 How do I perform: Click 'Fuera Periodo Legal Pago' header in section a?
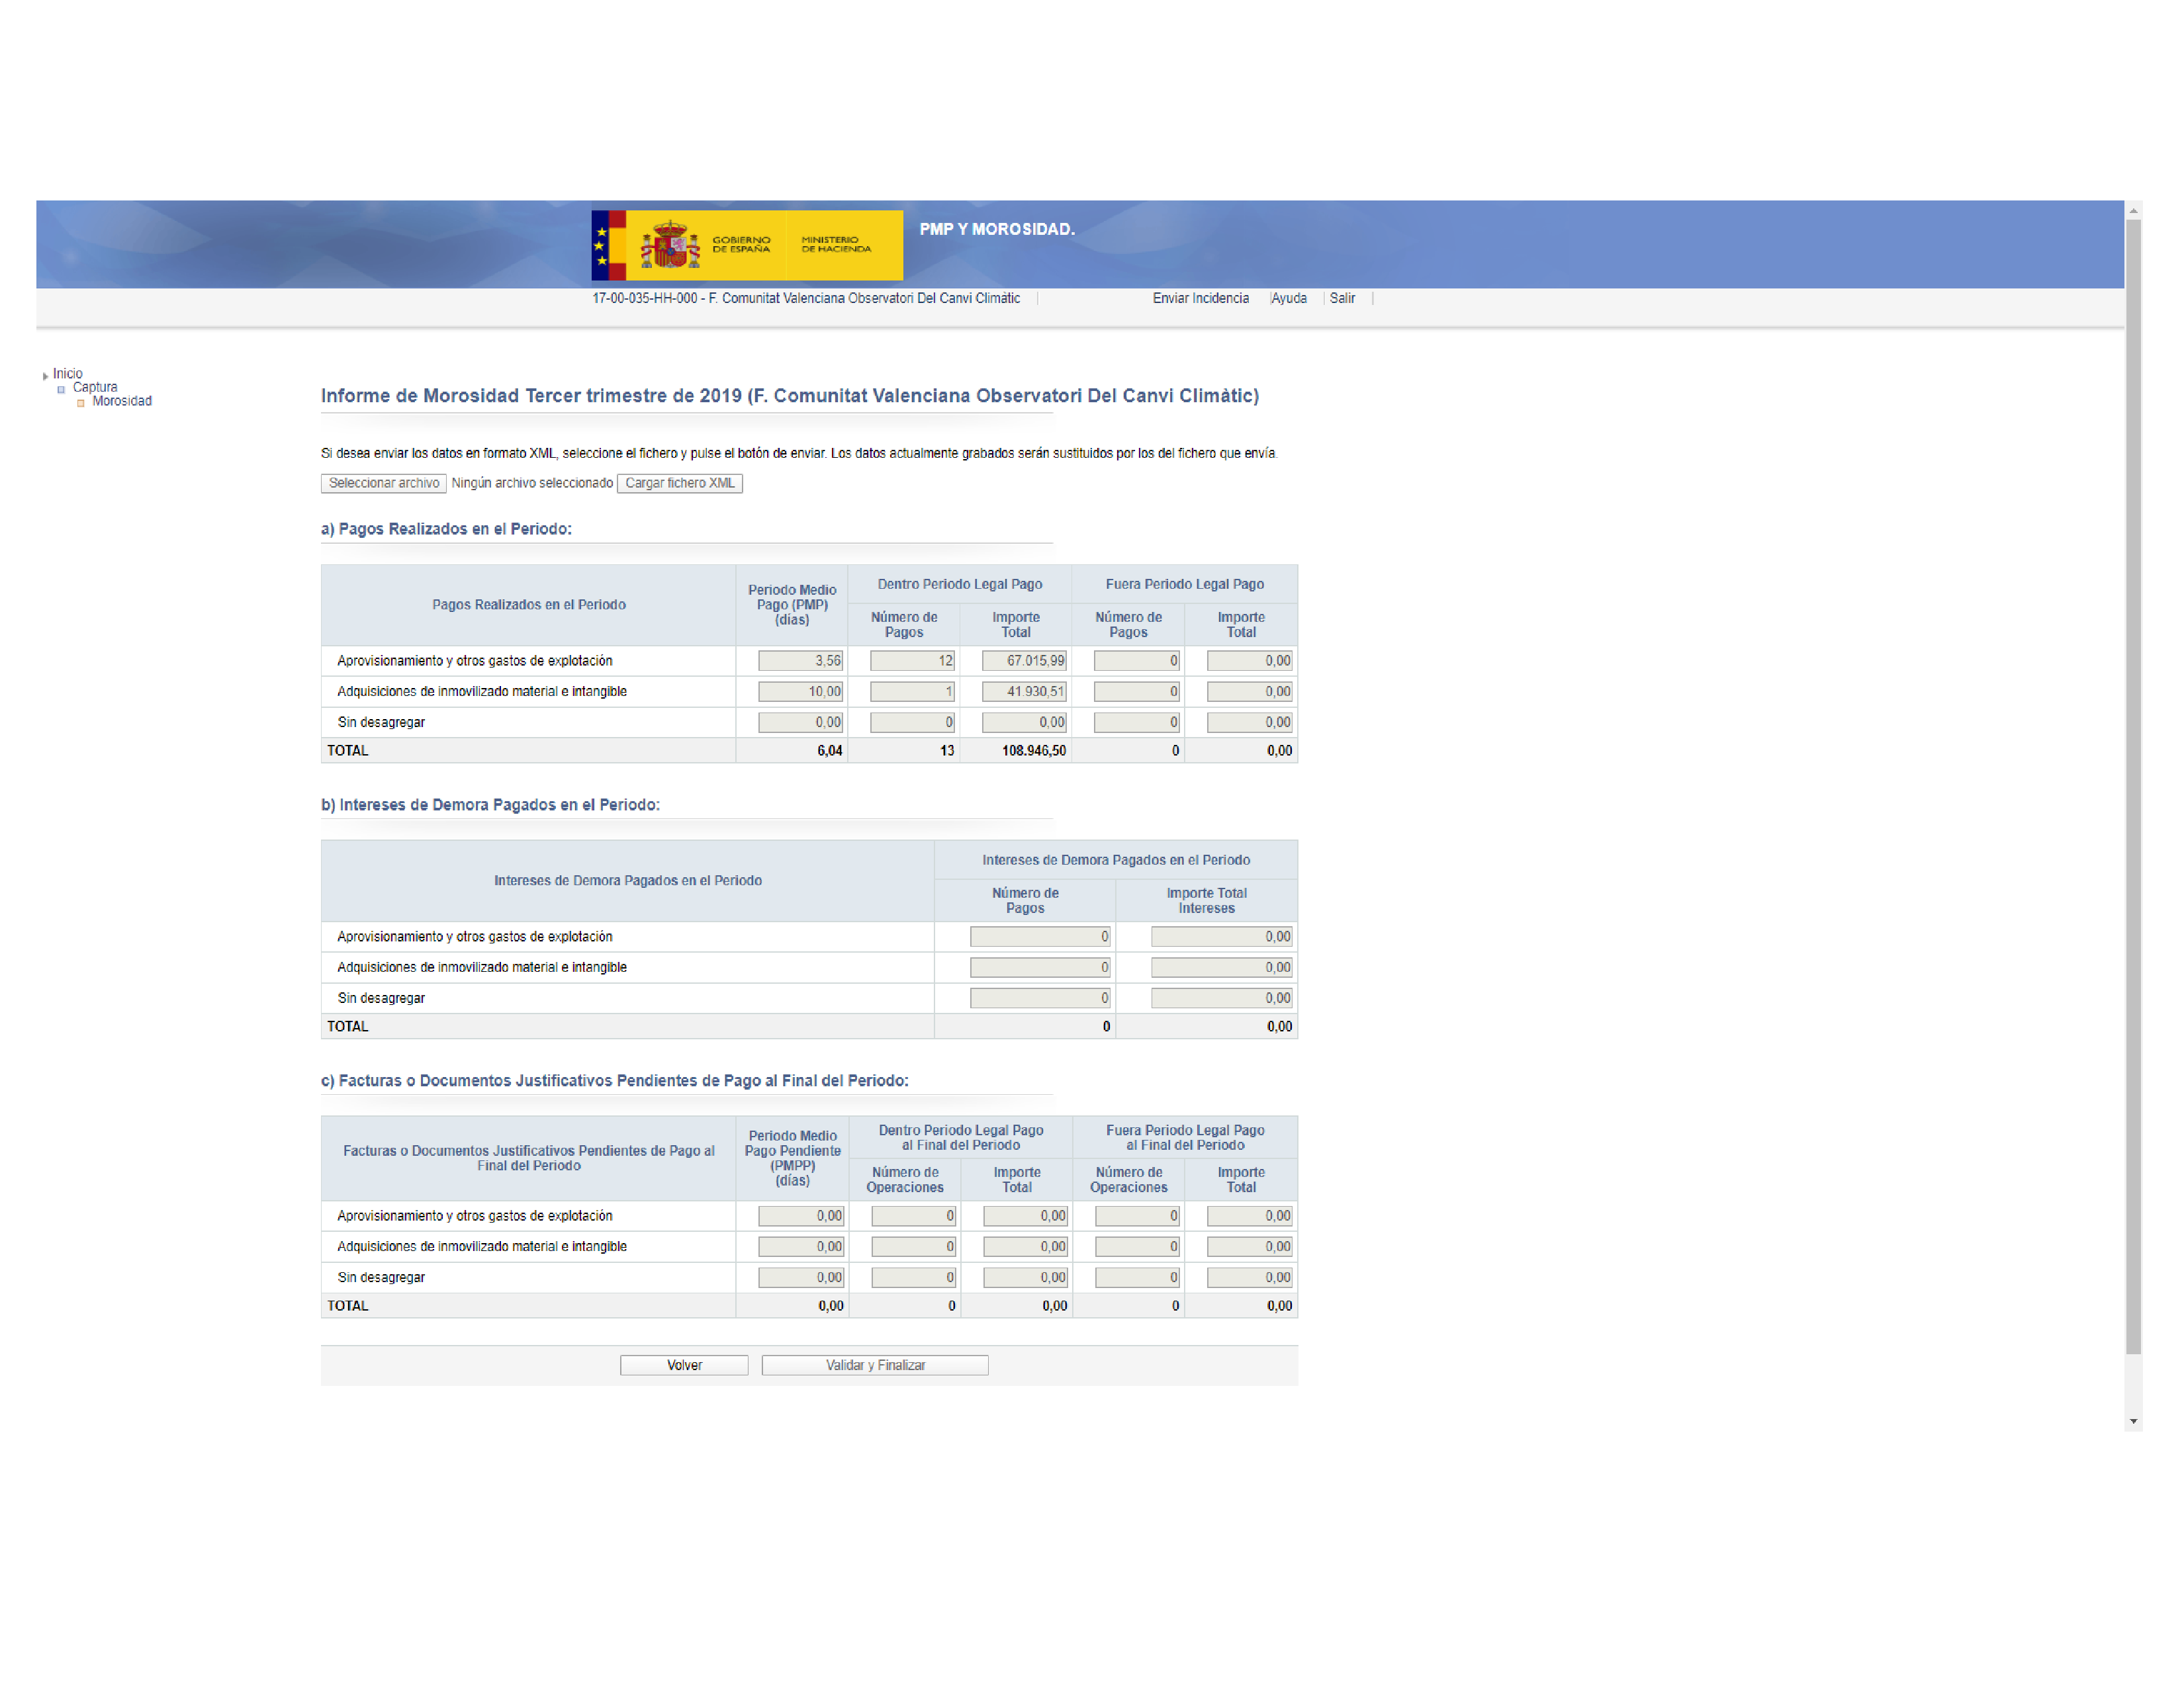click(x=1184, y=584)
